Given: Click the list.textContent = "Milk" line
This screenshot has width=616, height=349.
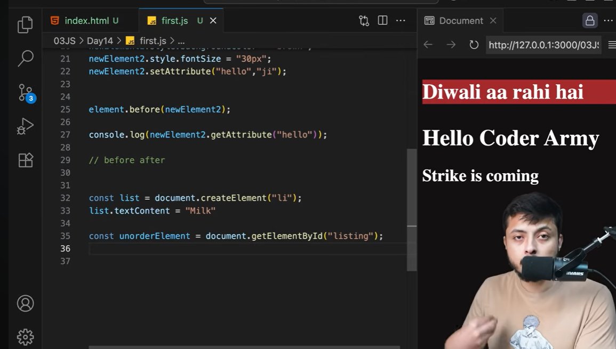Looking at the screenshot, I should point(152,211).
